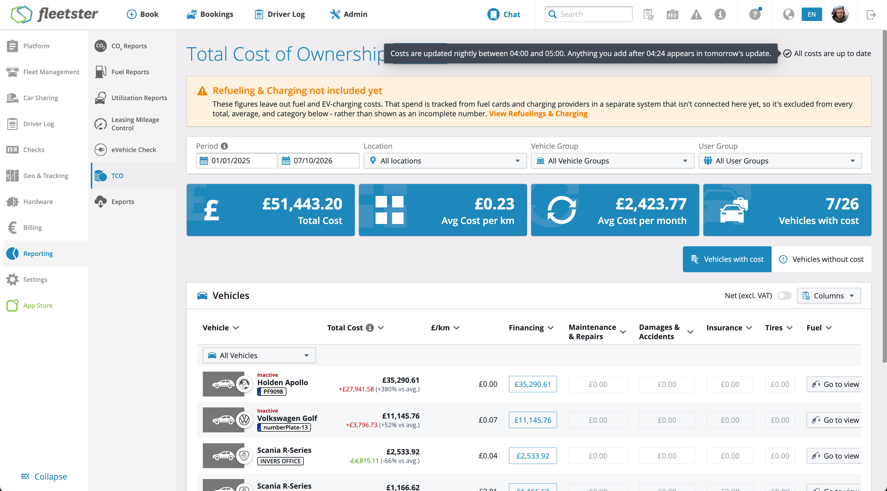Screen dimensions: 887x491
Task: Click the globe icon next to EN
Action: coord(788,15)
